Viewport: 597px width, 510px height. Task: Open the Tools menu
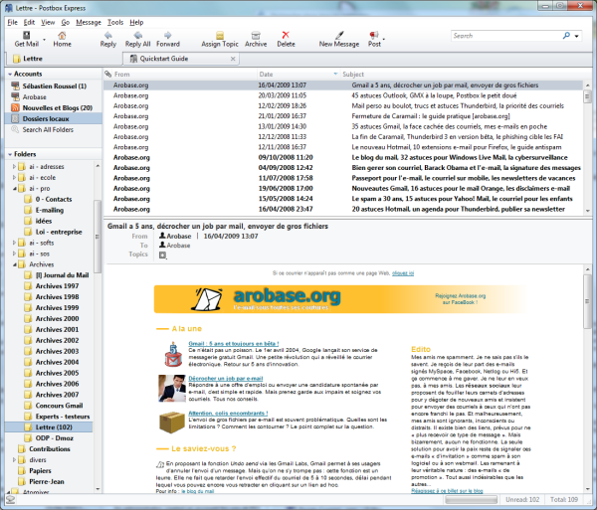tap(115, 22)
